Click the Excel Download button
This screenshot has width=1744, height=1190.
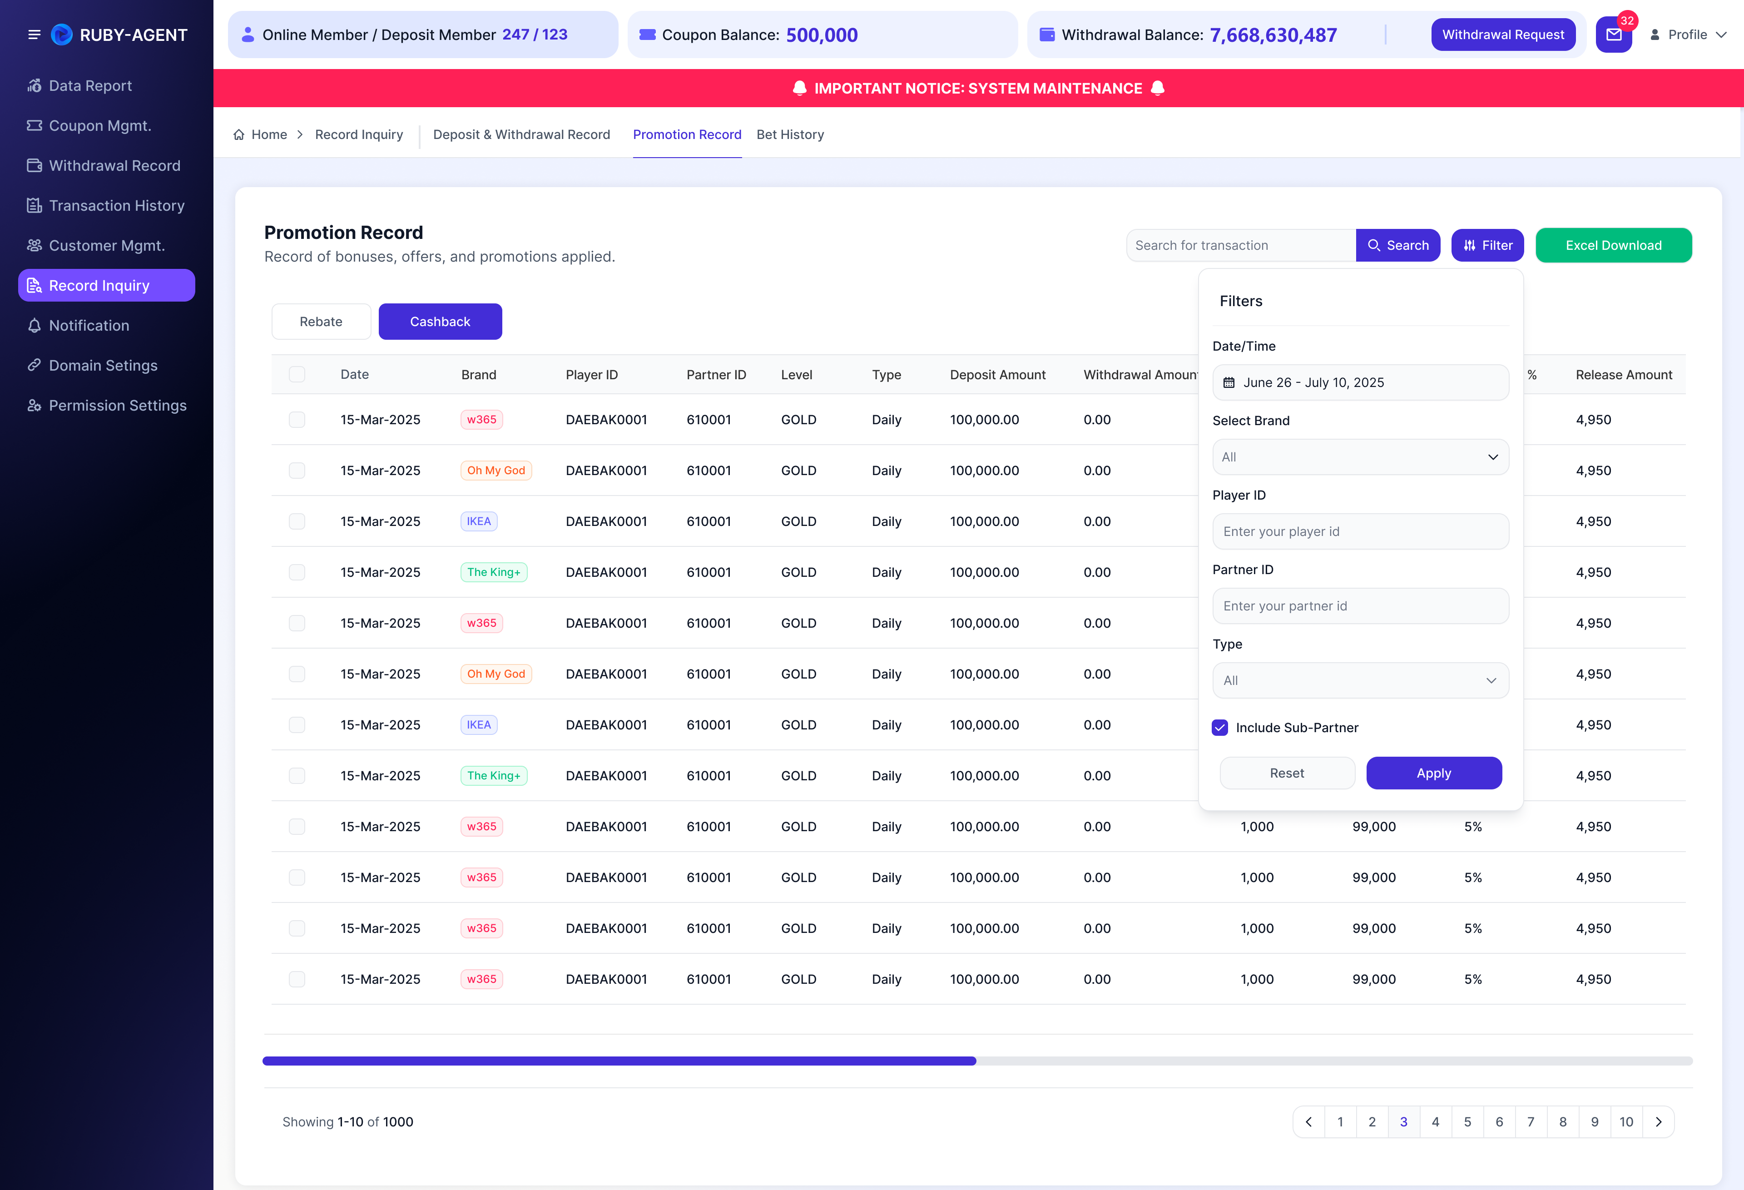[1613, 245]
